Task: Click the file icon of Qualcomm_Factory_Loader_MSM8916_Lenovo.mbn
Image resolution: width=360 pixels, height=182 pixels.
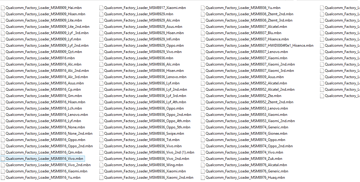Action: coord(3,114)
